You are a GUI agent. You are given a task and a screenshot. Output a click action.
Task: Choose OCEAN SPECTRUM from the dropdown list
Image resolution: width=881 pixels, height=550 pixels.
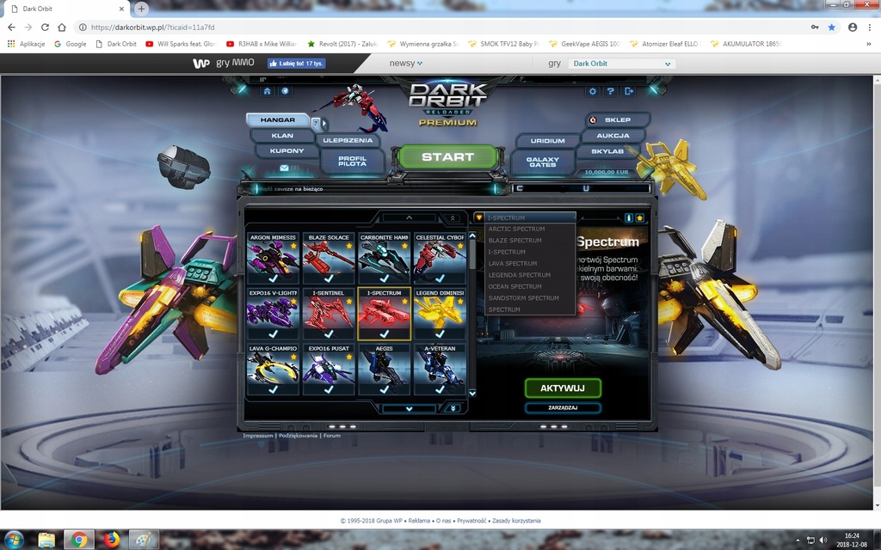(530, 286)
